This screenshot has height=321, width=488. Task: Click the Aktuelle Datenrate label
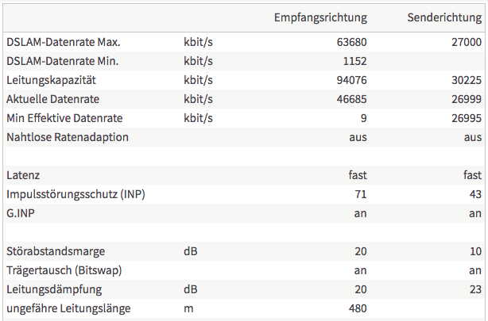(52, 99)
